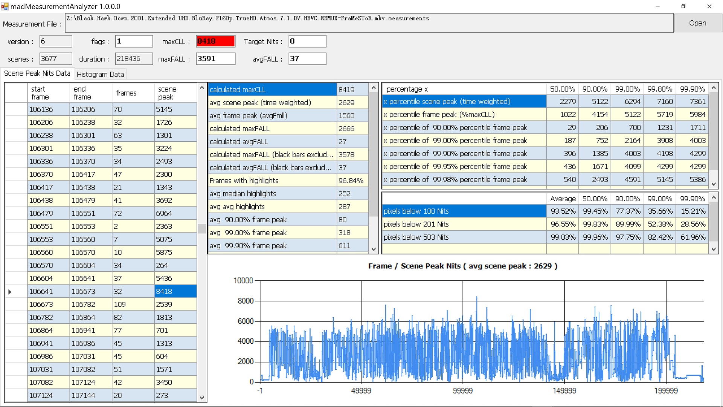
Task: Click up arrow of pixels-below table scrollbar
Action: [x=714, y=197]
